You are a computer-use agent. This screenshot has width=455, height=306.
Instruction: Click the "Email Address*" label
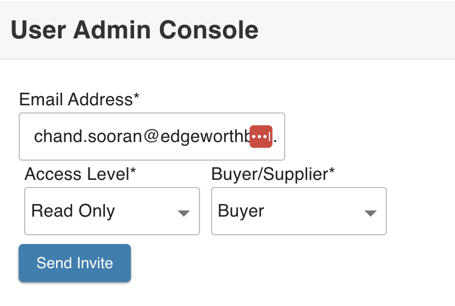(x=79, y=99)
